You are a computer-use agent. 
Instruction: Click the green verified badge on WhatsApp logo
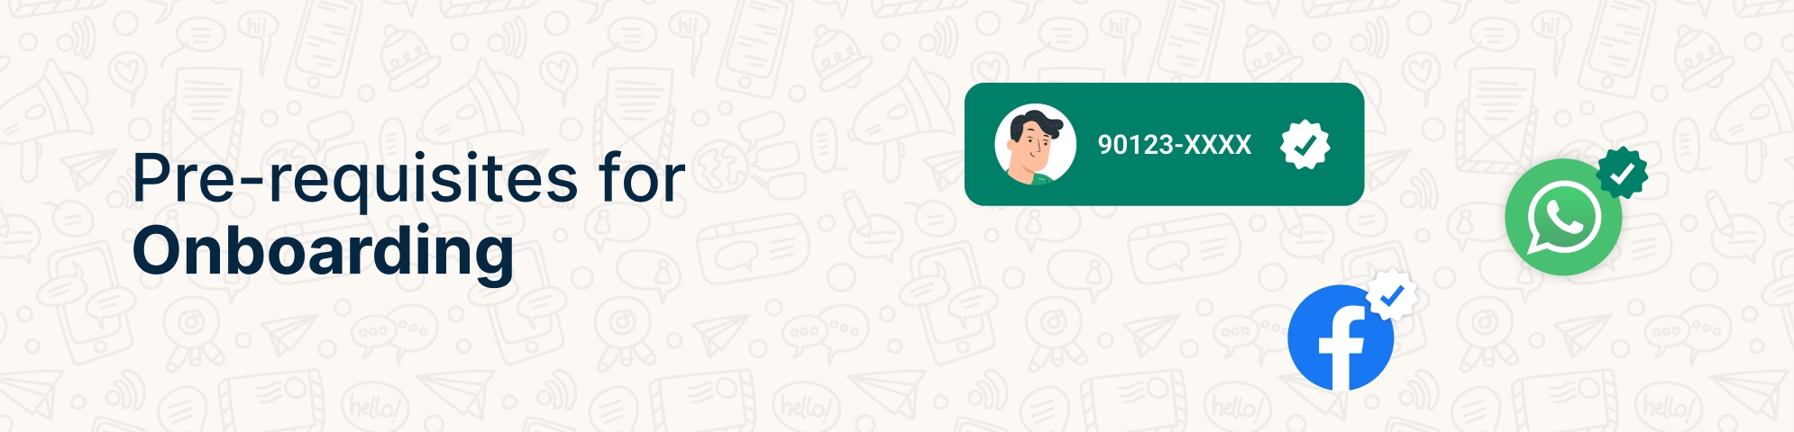(x=1622, y=173)
